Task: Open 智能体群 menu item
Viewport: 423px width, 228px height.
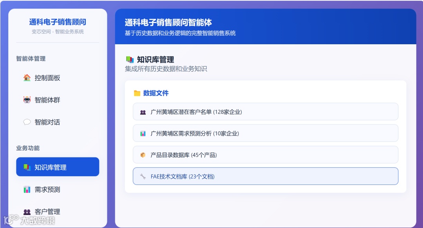Action: (x=58, y=100)
